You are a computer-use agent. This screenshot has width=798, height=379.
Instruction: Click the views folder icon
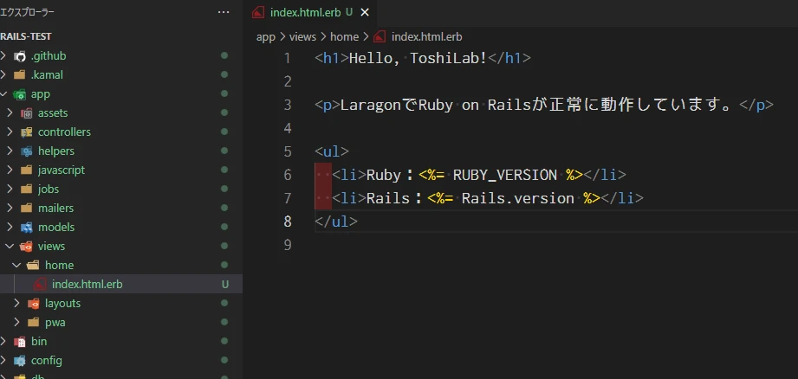click(27, 247)
